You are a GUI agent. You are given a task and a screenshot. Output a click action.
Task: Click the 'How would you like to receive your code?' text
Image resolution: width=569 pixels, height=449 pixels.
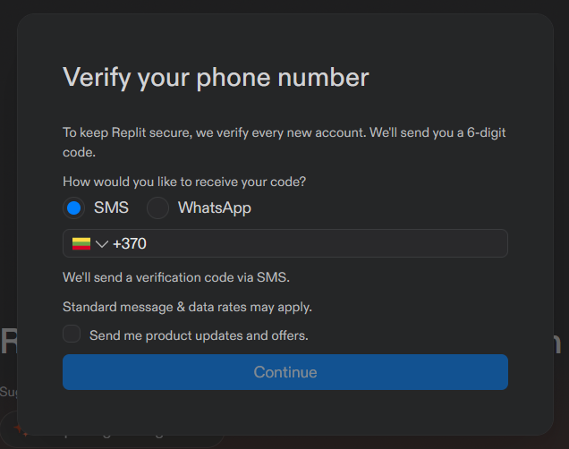(x=184, y=182)
